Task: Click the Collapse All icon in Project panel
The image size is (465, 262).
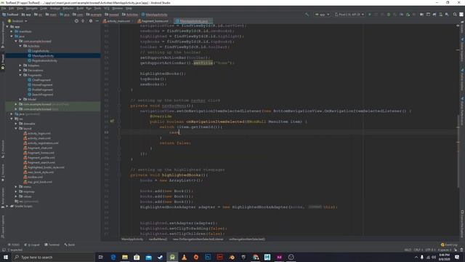Action: point(83,21)
